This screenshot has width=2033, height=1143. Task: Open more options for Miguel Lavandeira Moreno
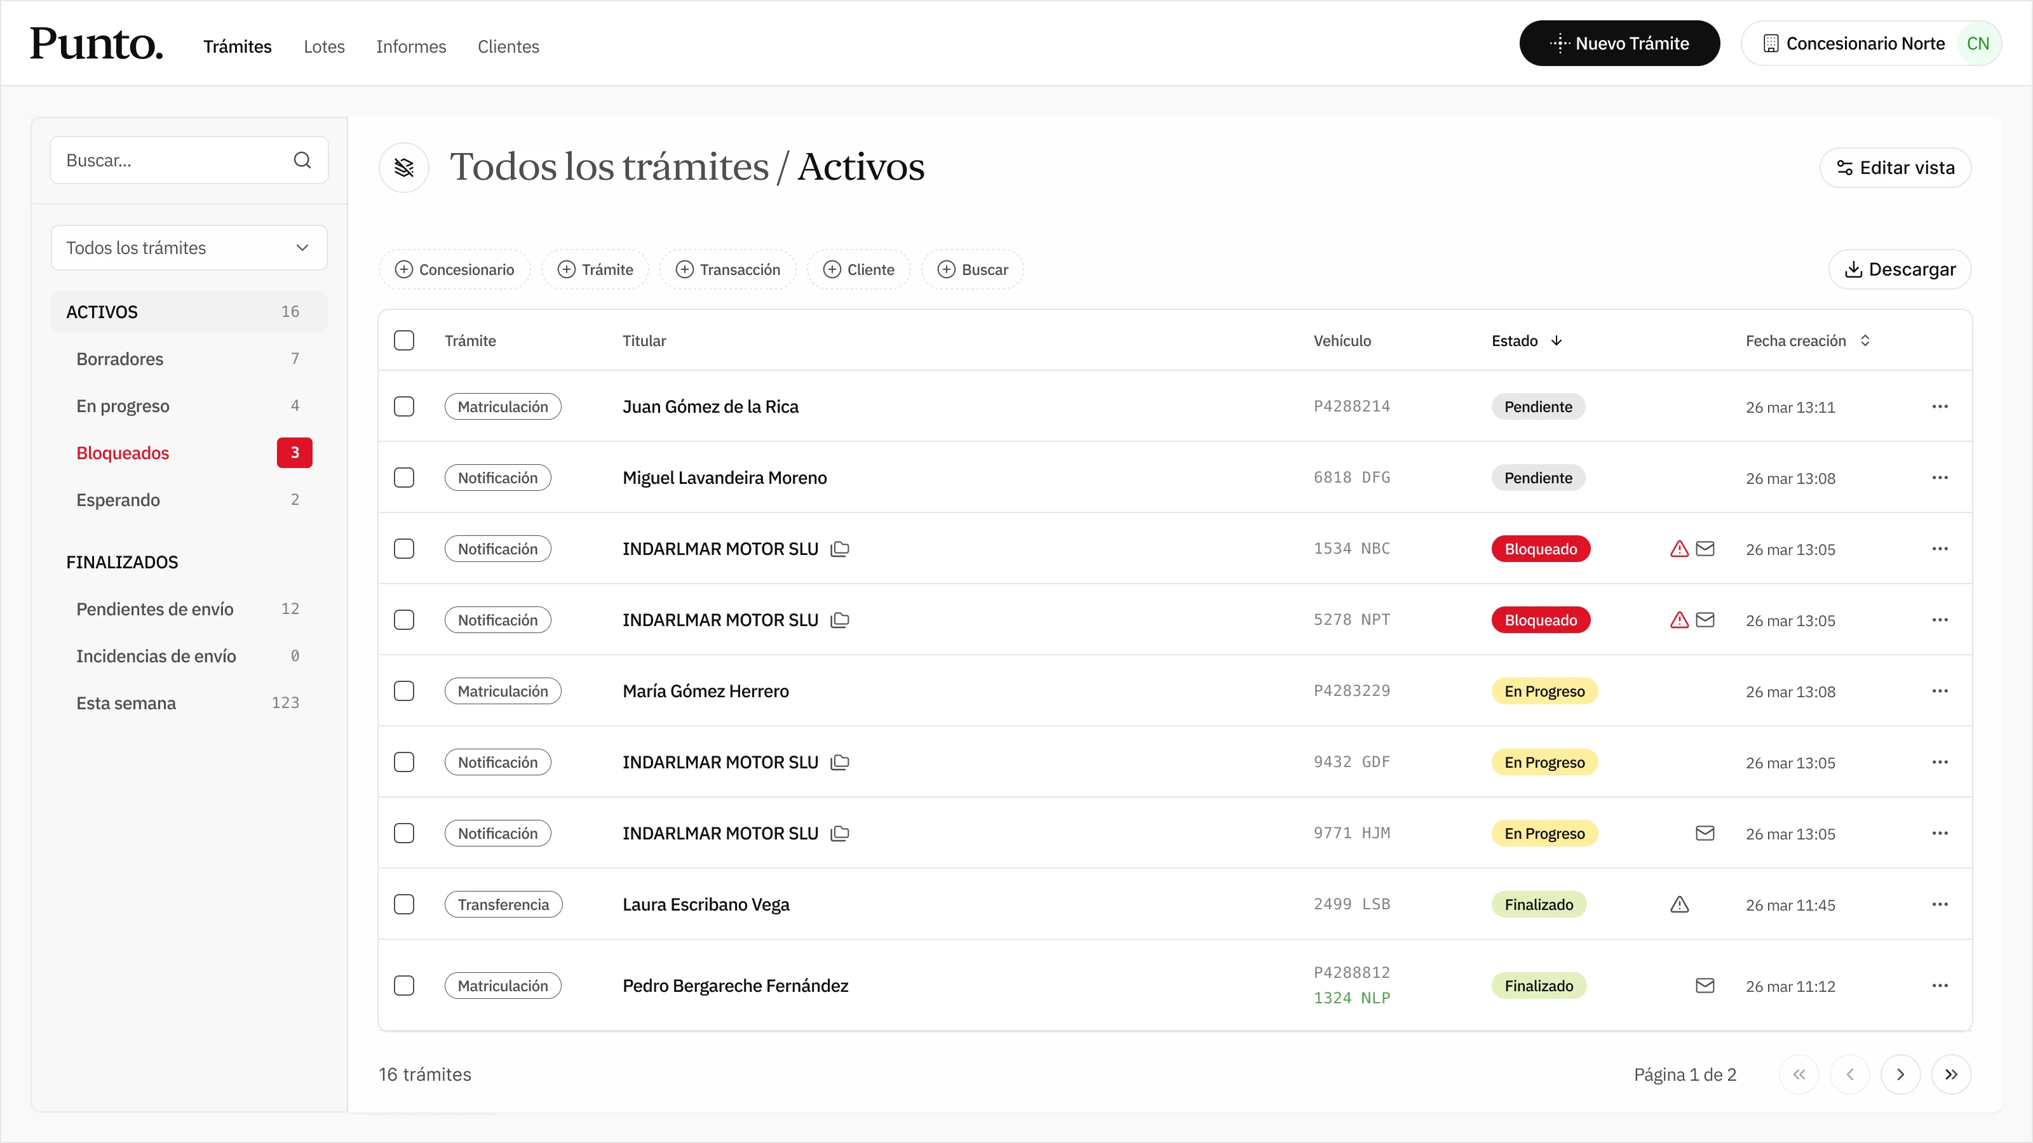(1940, 478)
